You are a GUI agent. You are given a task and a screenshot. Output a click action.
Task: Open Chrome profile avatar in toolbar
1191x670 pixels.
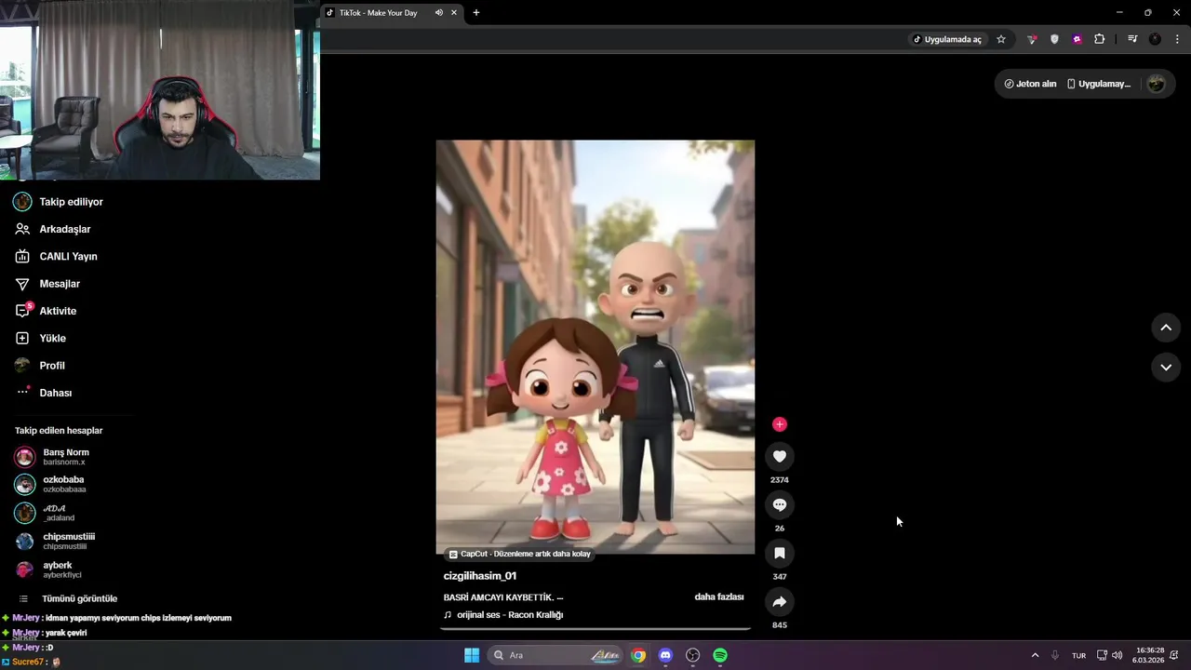1155,39
